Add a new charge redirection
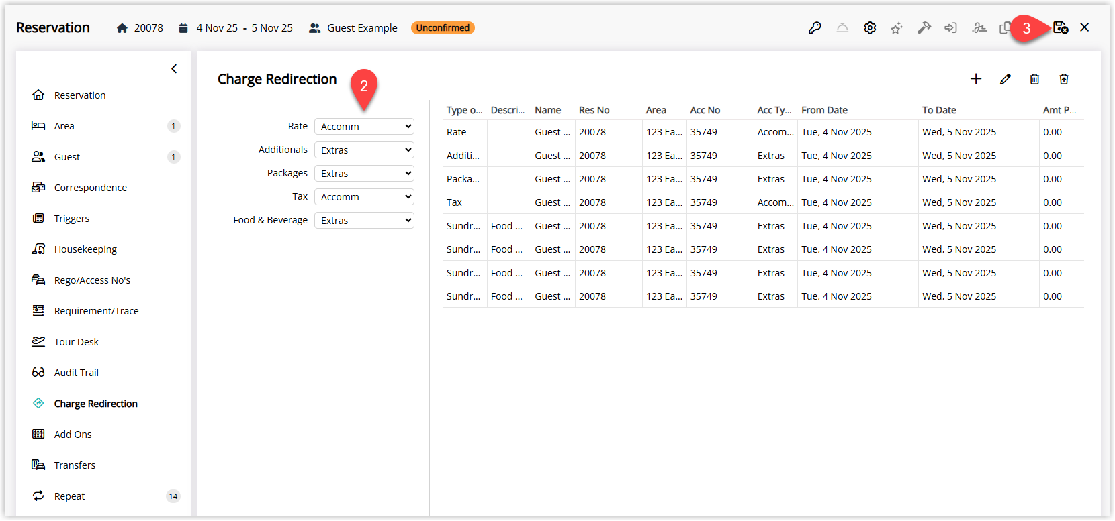This screenshot has width=1115, height=521. coord(976,79)
